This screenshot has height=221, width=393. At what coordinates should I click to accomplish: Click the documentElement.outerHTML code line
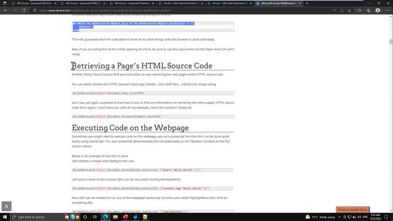coord(153,117)
